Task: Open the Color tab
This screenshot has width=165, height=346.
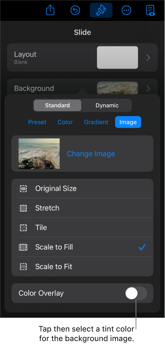Action: (65, 122)
